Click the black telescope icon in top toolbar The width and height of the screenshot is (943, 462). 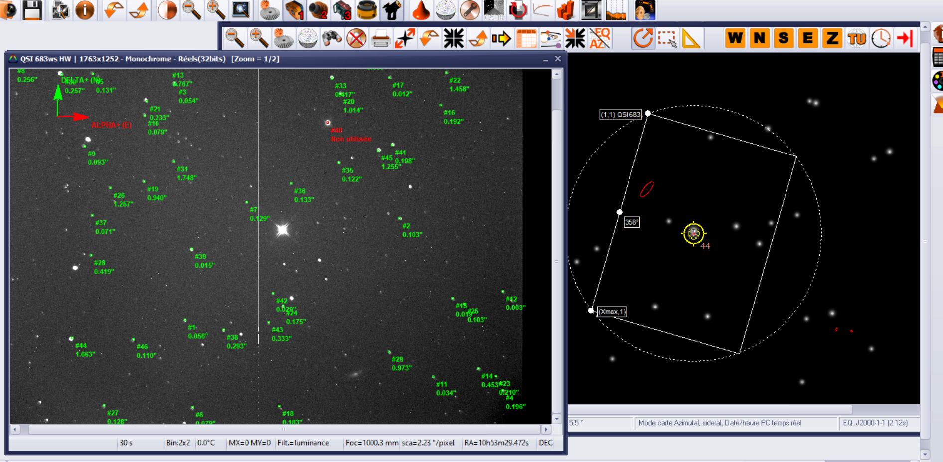coord(391,10)
